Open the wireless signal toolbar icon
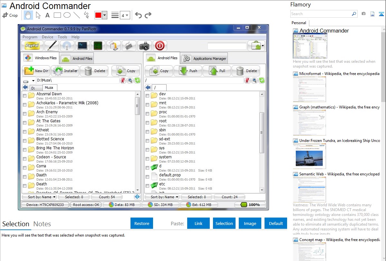The width and height of the screenshot is (386, 261). click(67, 45)
